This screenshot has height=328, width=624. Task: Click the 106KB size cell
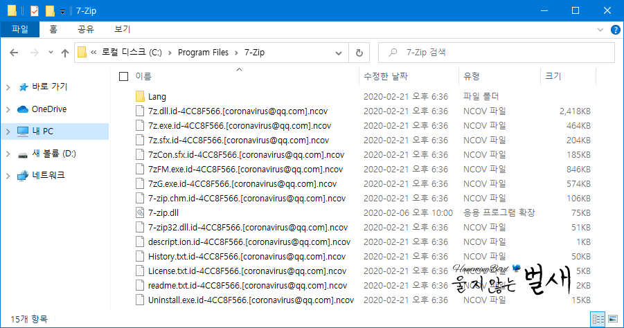pos(578,199)
